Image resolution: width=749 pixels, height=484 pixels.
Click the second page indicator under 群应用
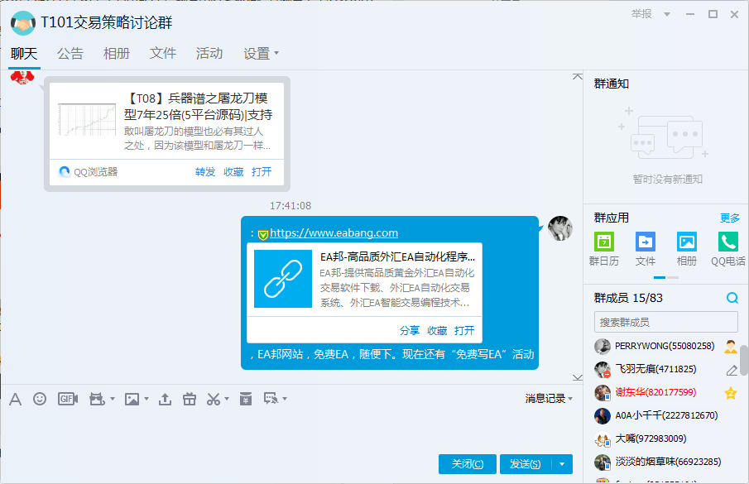(x=673, y=277)
